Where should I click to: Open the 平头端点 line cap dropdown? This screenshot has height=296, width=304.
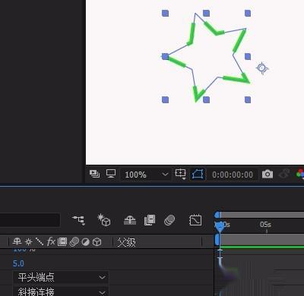pos(61,277)
